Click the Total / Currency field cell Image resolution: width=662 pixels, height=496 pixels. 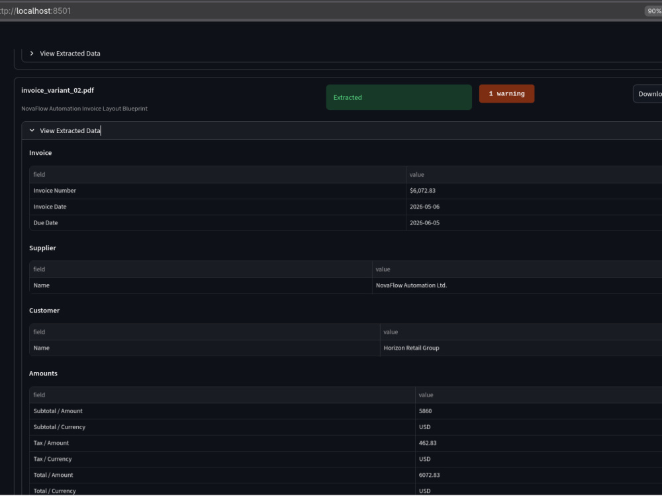[x=222, y=491]
